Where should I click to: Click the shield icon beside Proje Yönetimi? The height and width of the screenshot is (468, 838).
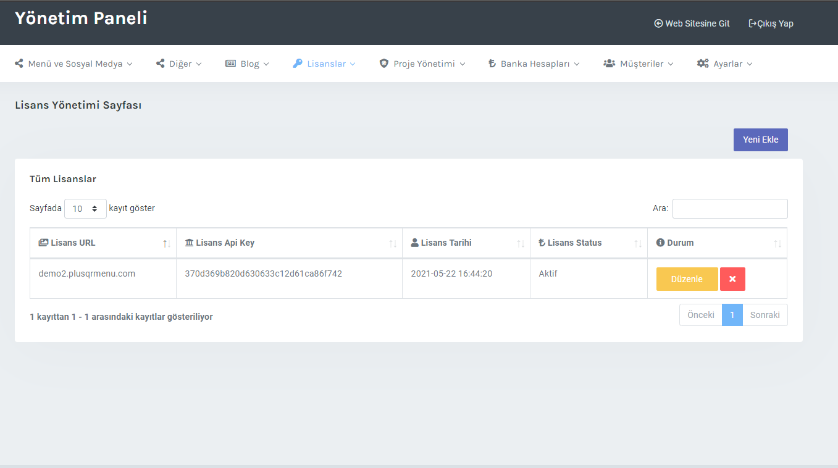point(384,64)
